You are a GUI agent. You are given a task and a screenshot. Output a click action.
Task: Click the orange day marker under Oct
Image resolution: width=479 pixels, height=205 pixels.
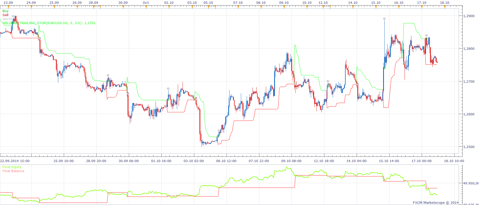click(146, 7)
